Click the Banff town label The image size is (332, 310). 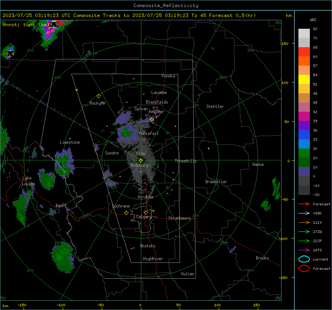pyautogui.click(x=61, y=205)
